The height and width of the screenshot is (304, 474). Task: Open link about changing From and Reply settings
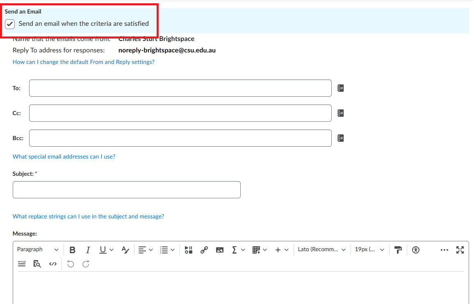(84, 62)
